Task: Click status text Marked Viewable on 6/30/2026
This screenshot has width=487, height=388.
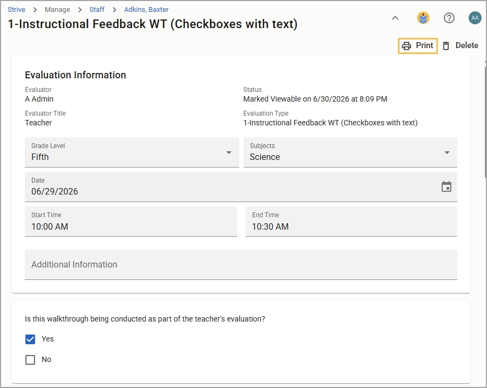Action: pyautogui.click(x=315, y=99)
